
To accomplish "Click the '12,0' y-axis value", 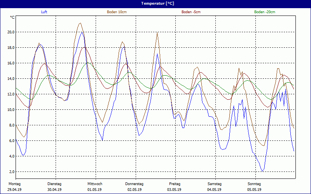I will [x=11, y=94].
